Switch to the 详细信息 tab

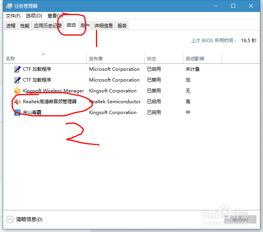104,26
